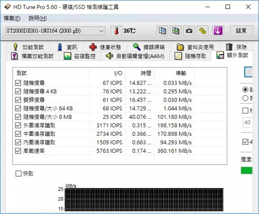
Task: Toggle the 蝴蝶搜尋 butterfly seek checkbox
Action: pyautogui.click(x=18, y=100)
